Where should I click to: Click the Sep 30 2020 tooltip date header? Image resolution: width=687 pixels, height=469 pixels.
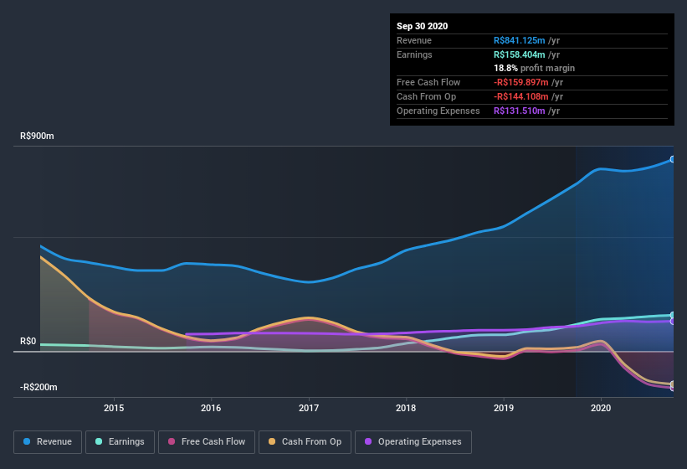tap(423, 26)
